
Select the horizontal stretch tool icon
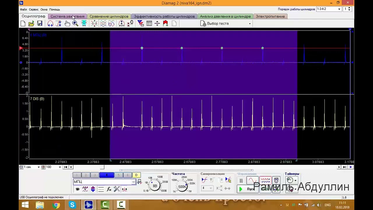pos(50,24)
